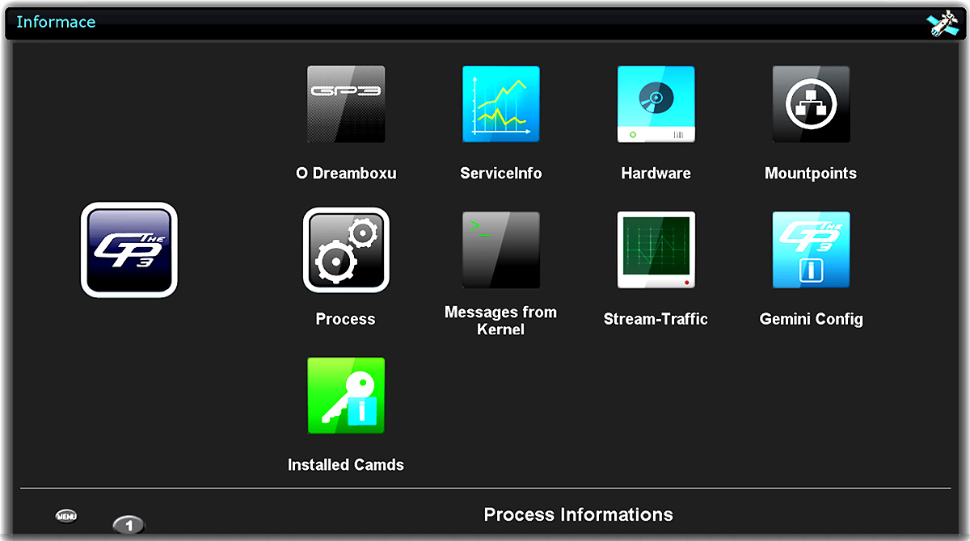Click the large GP3 logo on the left
Image resolution: width=970 pixels, height=541 pixels.
(129, 250)
